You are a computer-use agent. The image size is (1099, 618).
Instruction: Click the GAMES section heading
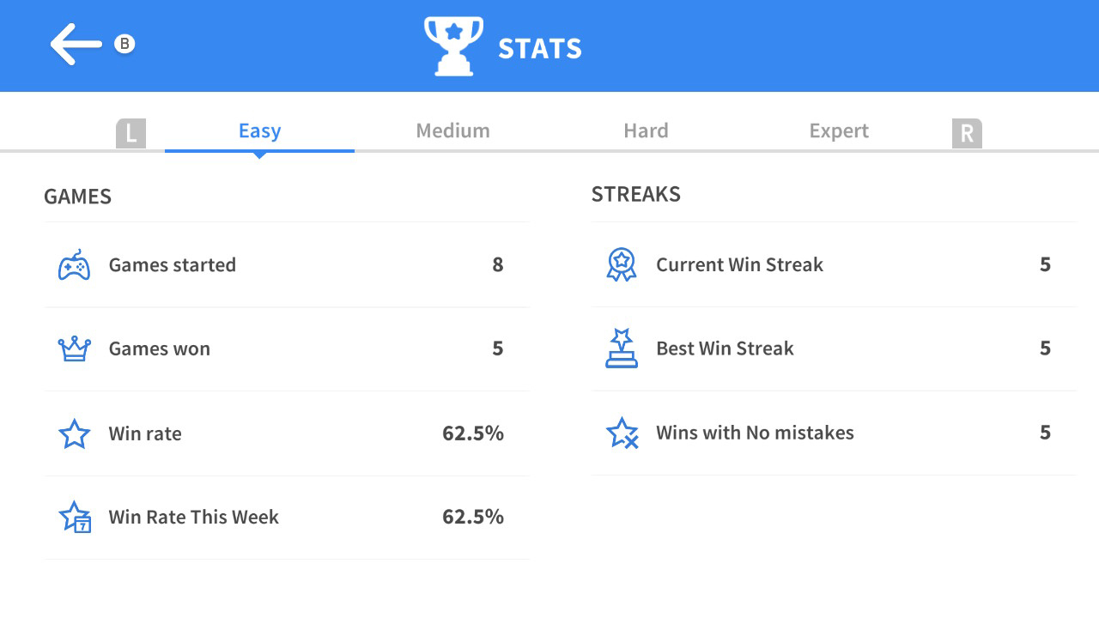pos(77,197)
